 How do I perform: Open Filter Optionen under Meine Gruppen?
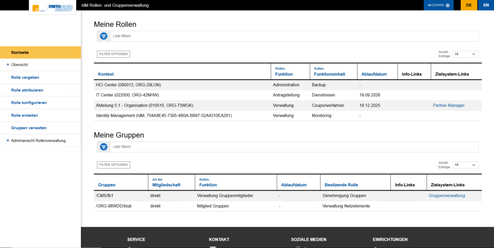click(113, 165)
